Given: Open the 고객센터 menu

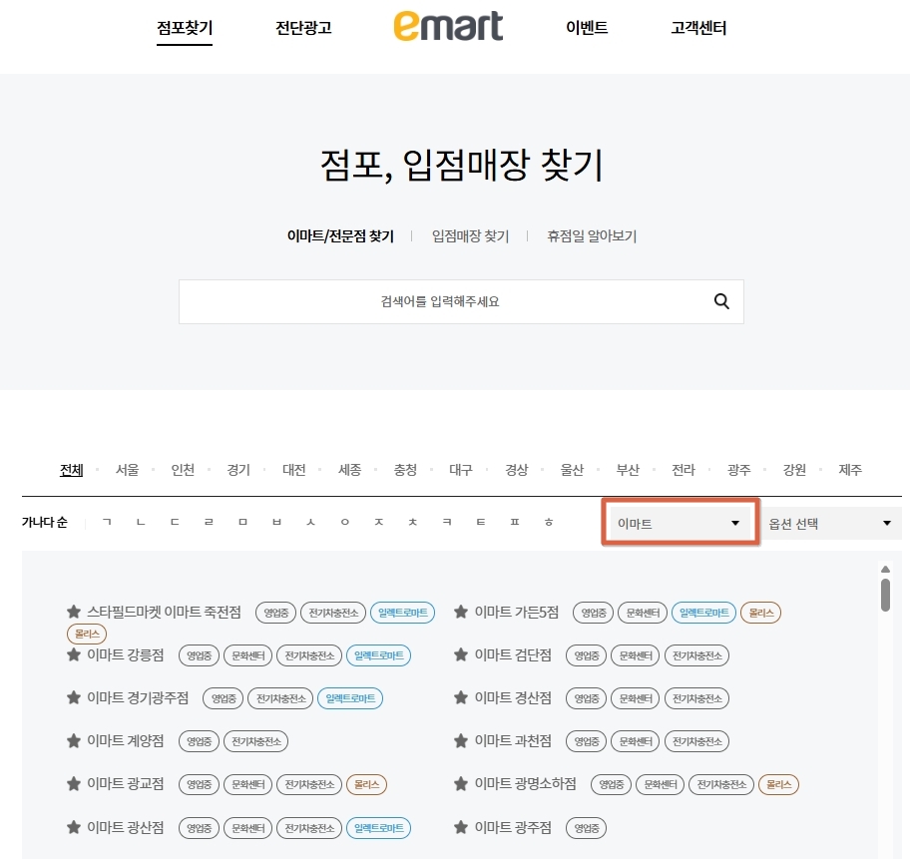Looking at the screenshot, I should coord(697,28).
